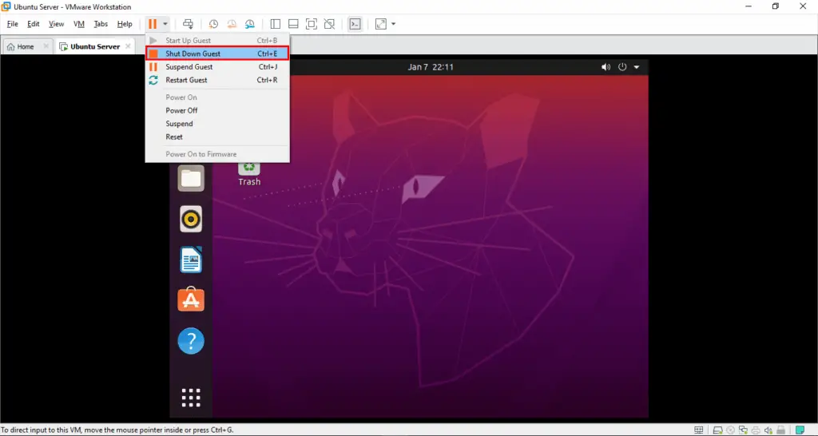
Task: Launch LibreOffice Writer from the dock
Action: 191,260
